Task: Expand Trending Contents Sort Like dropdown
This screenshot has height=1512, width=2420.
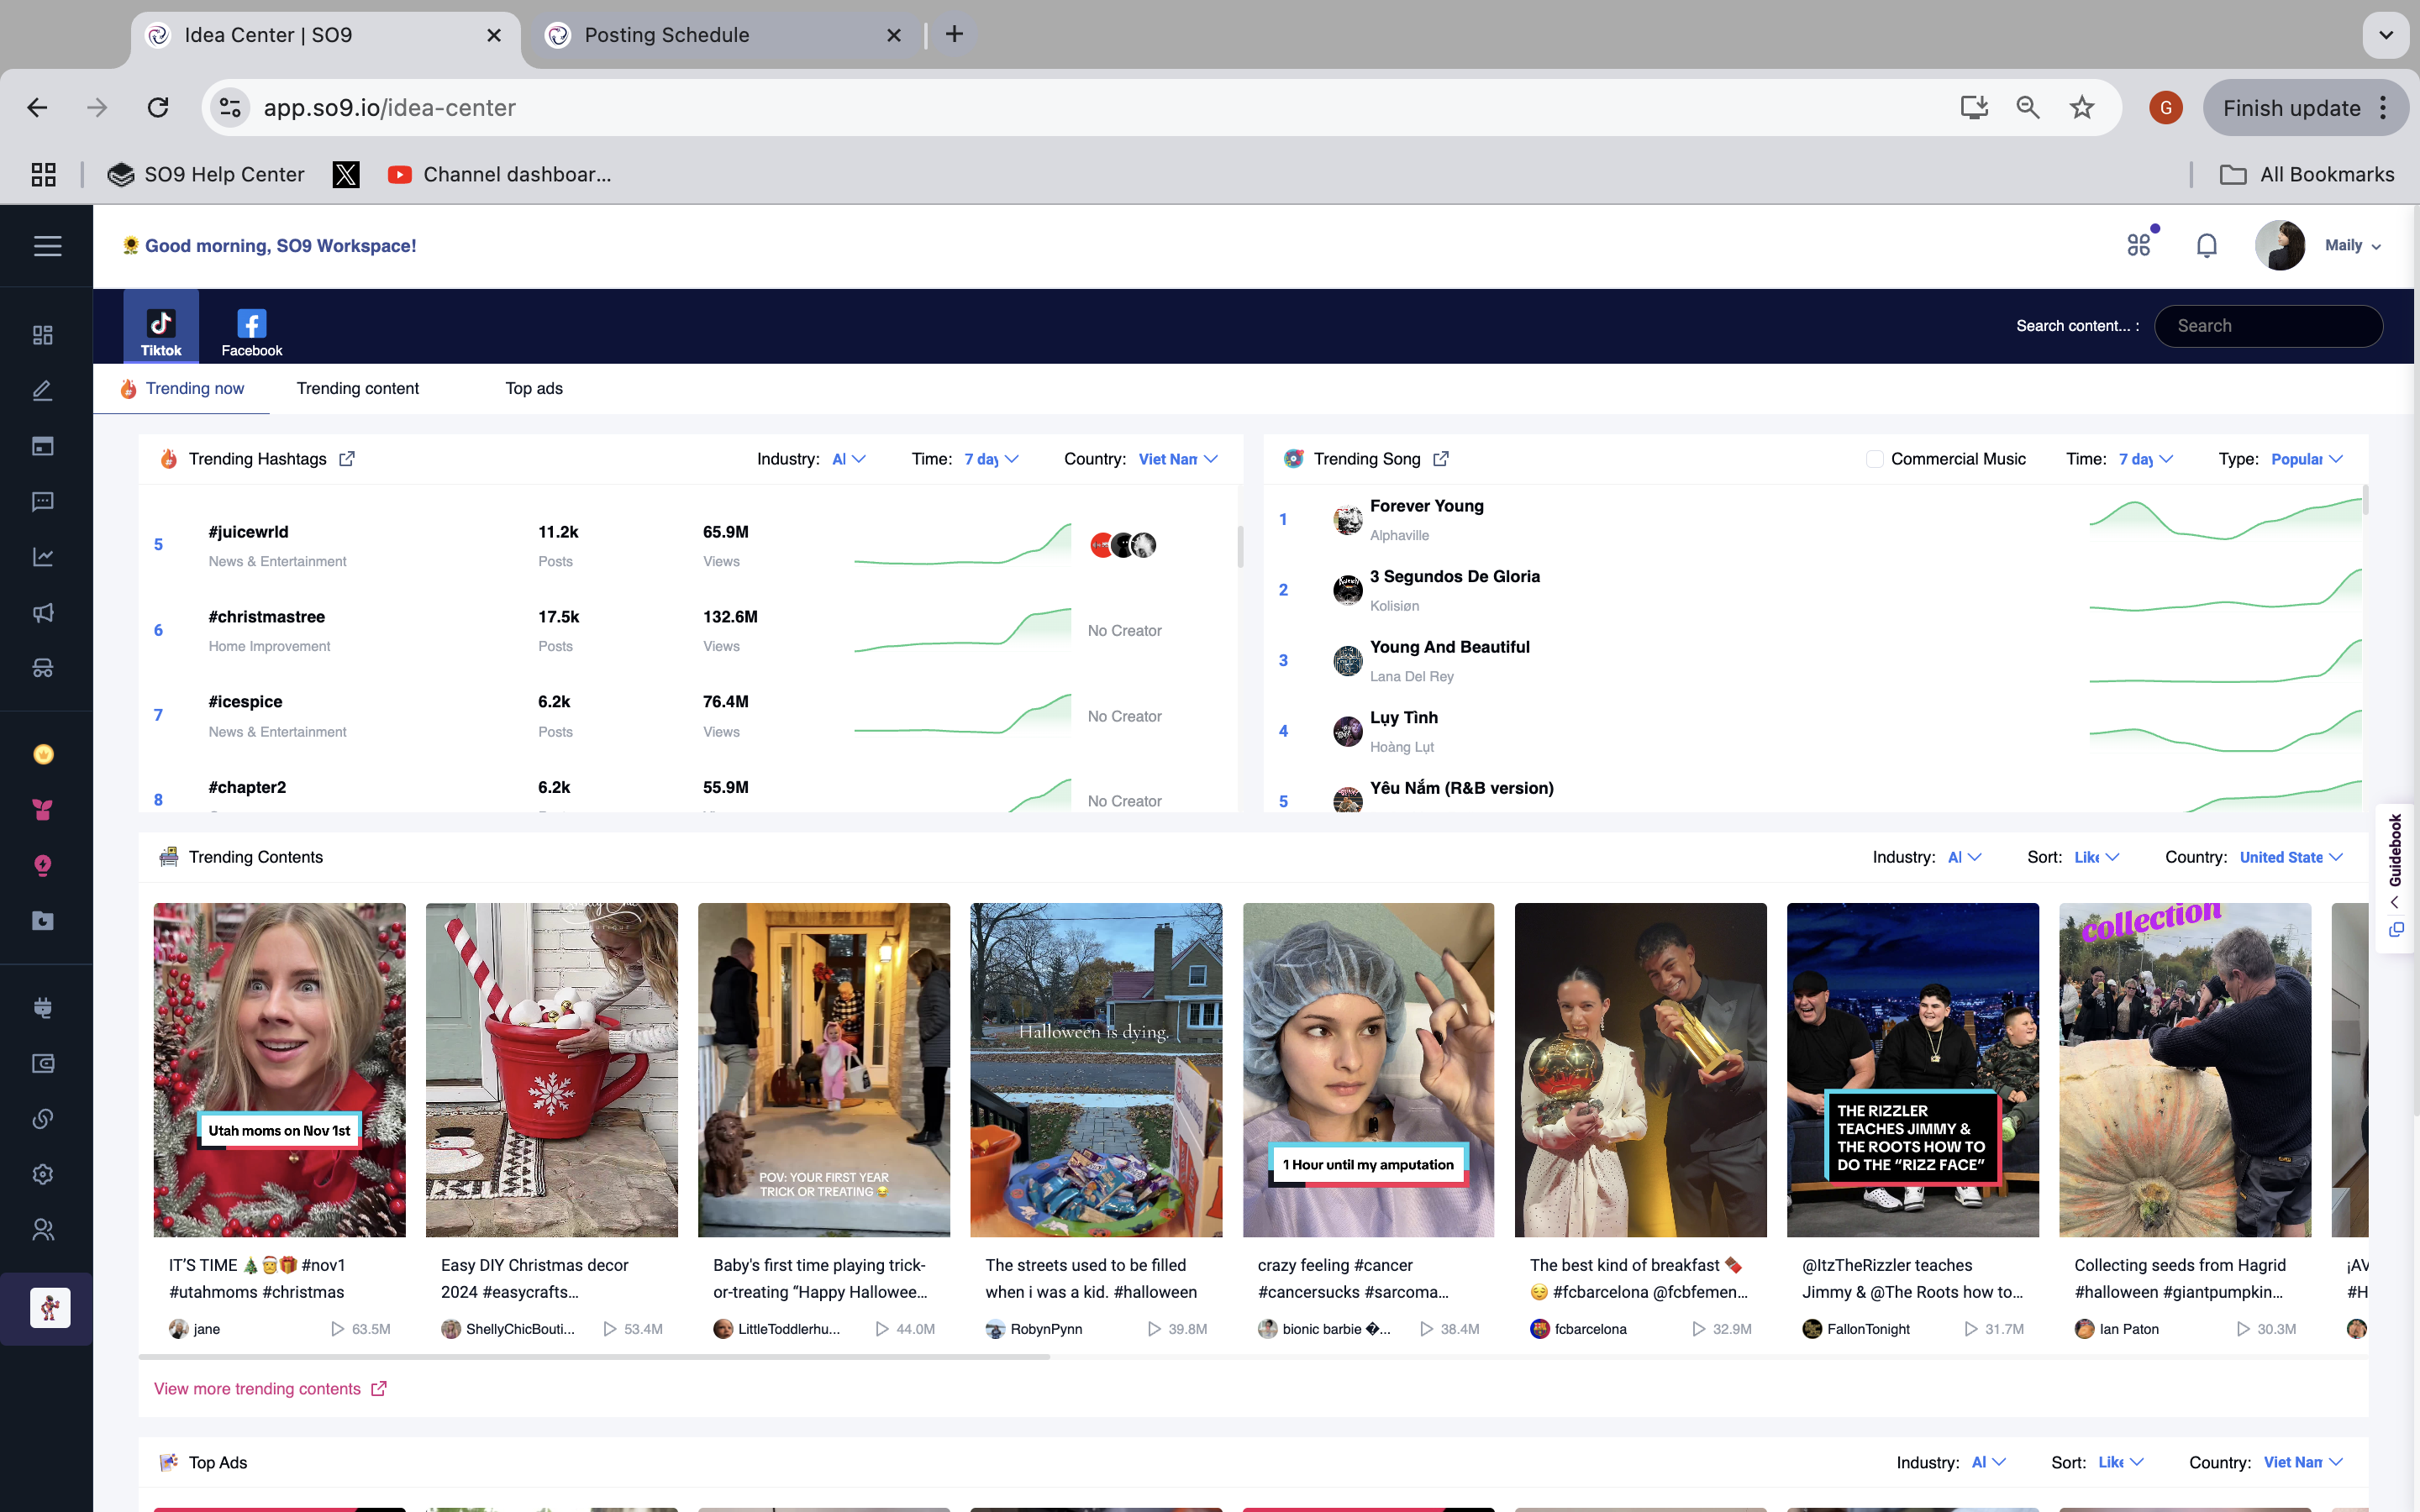Action: (2097, 857)
